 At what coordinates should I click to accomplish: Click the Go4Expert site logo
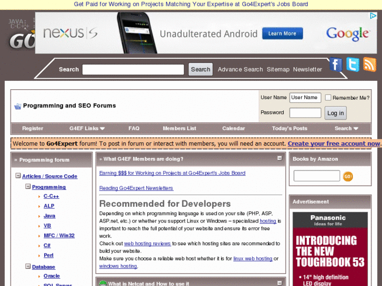point(22,34)
